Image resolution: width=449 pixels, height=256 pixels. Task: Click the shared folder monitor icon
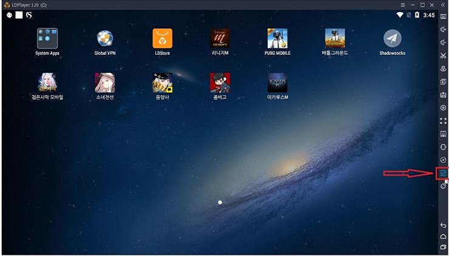(x=443, y=133)
